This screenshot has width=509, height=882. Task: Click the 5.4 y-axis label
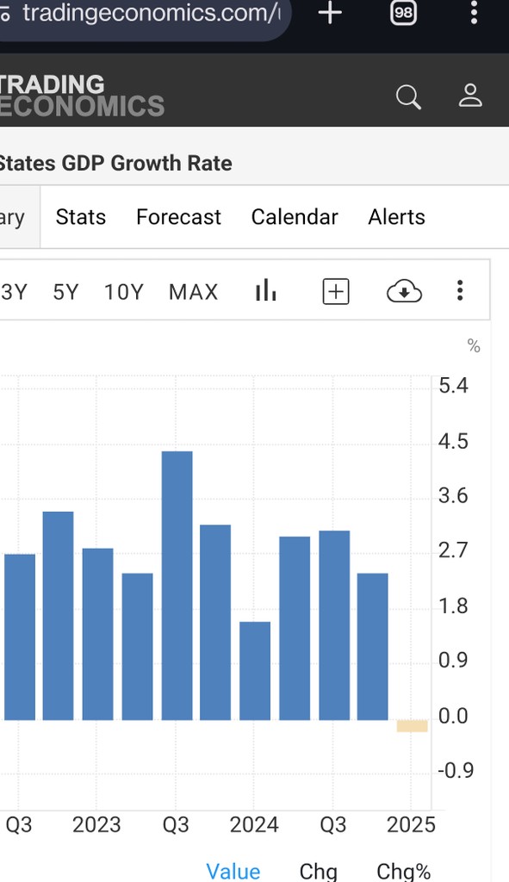[x=453, y=386]
